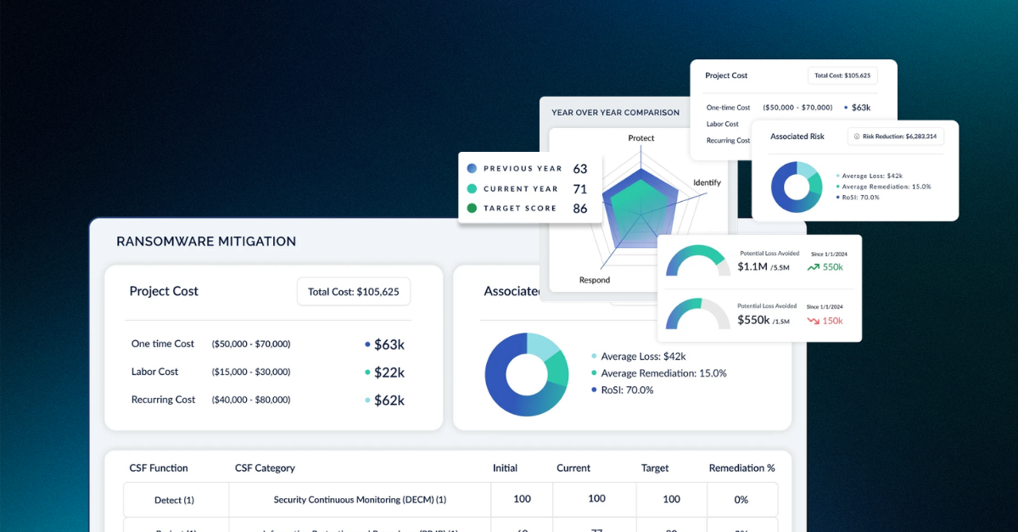
Task: Click the teal Current Year legend dot
Action: tap(472, 188)
